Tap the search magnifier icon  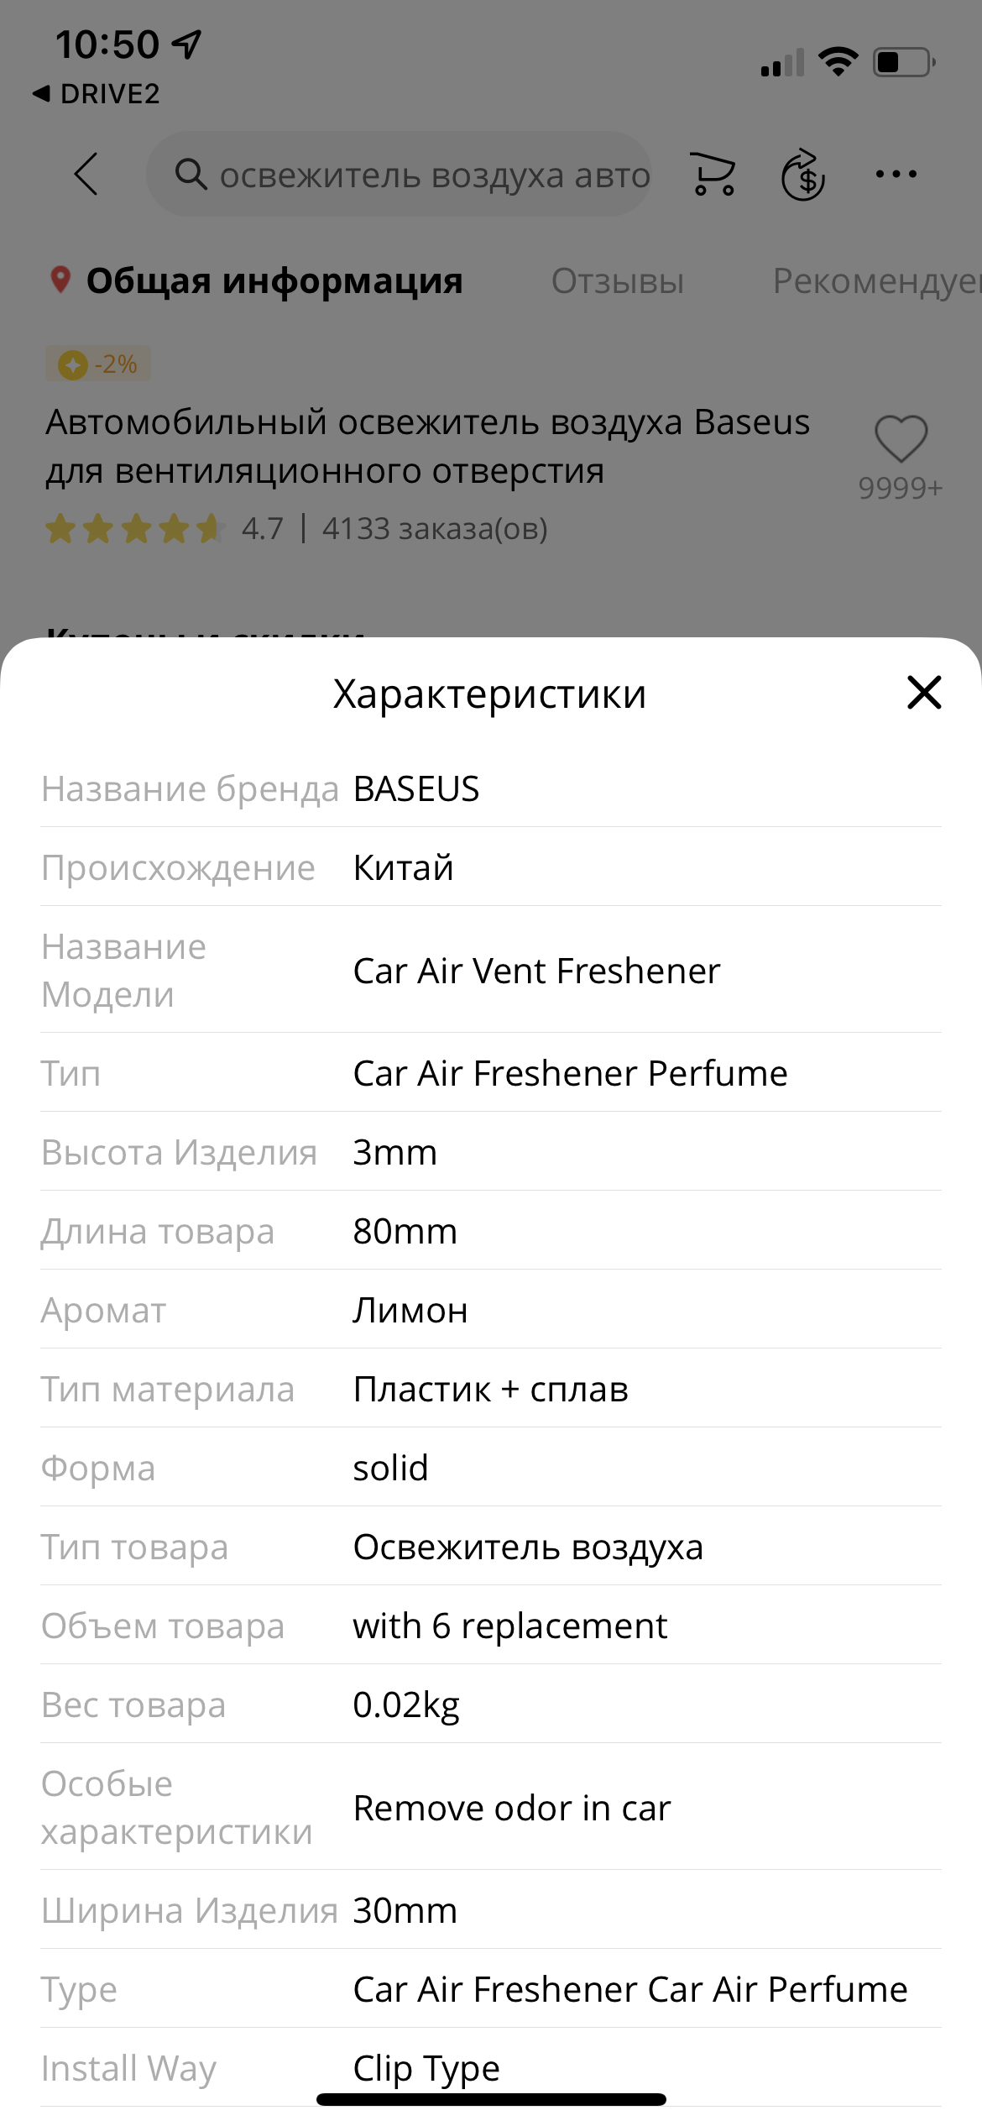191,175
